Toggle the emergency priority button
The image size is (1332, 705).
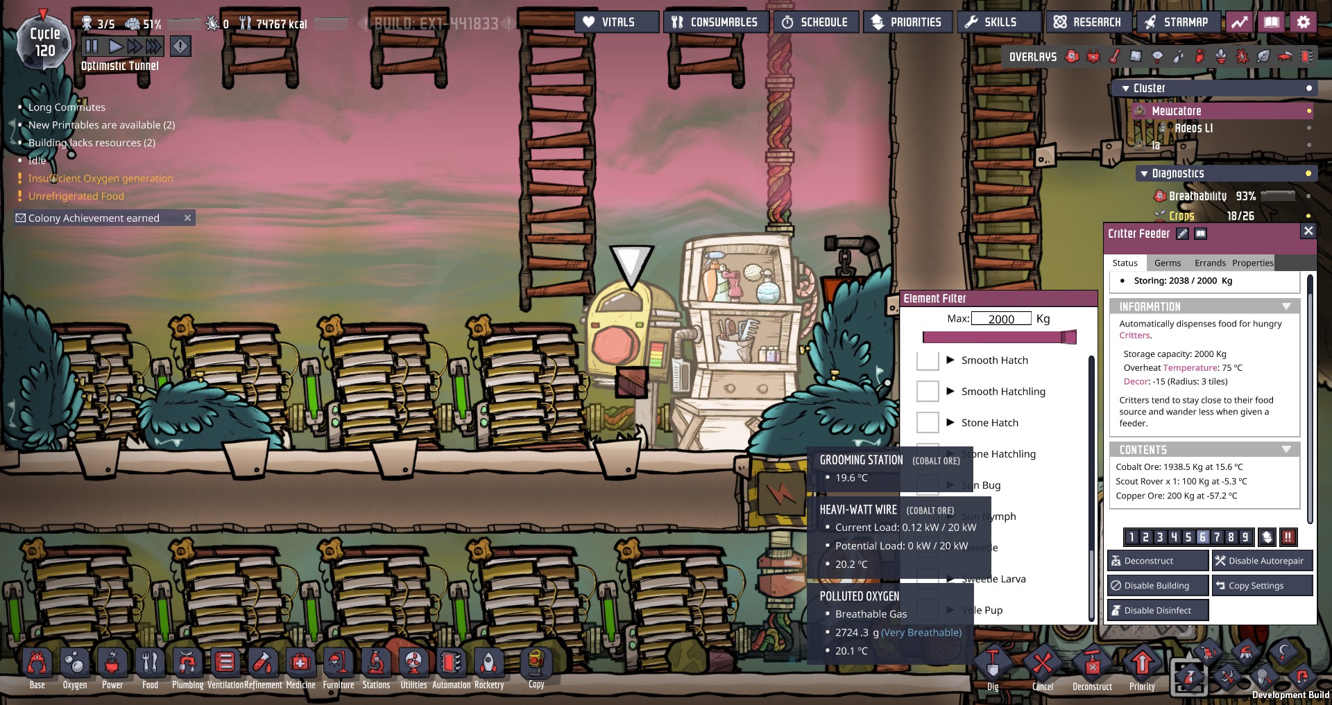coord(1288,537)
